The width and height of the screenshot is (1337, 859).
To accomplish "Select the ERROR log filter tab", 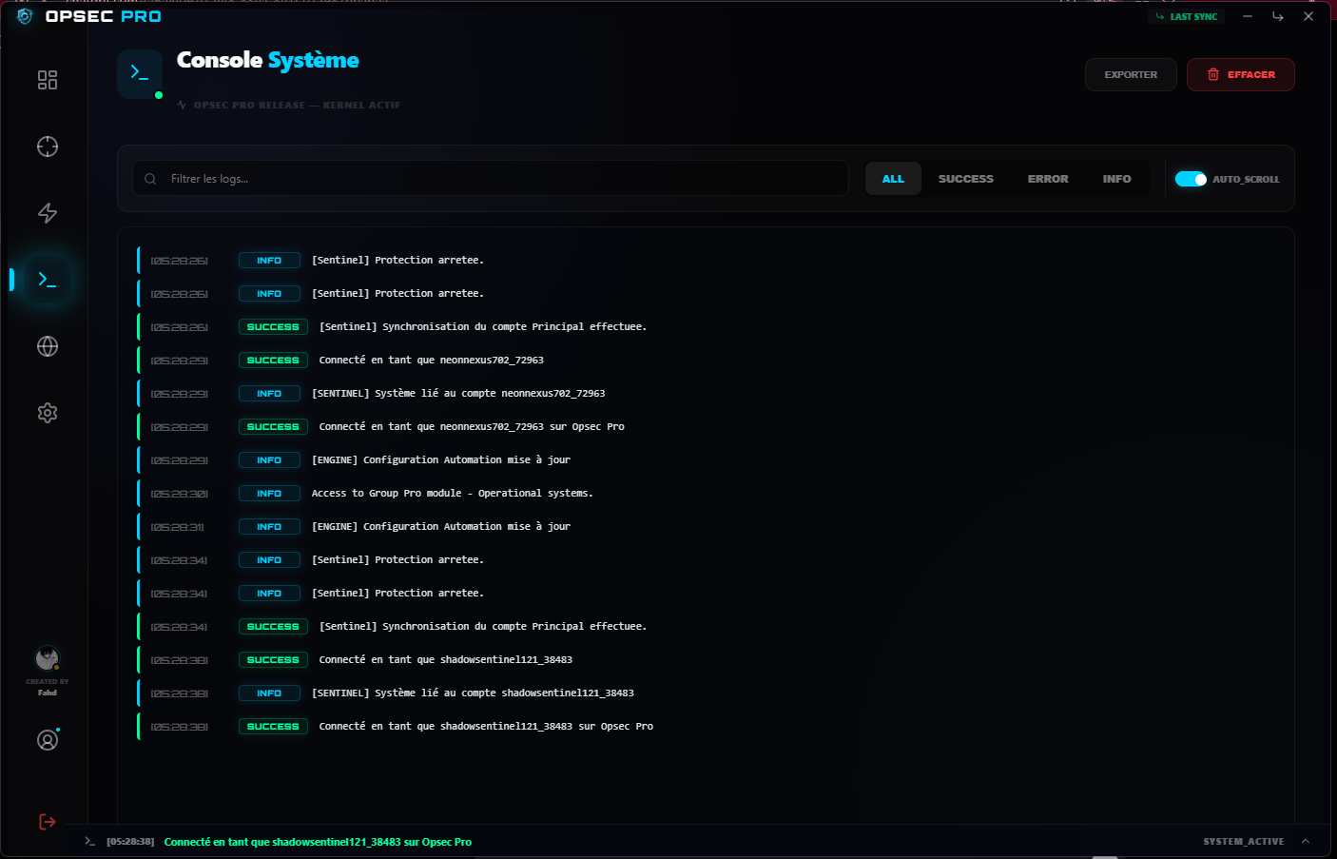I will [x=1048, y=179].
